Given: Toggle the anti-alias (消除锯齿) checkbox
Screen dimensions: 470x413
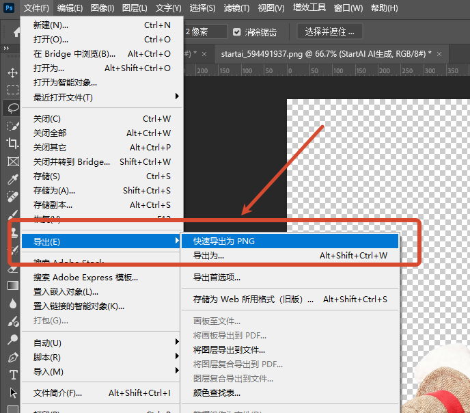Looking at the screenshot, I should pos(237,31).
